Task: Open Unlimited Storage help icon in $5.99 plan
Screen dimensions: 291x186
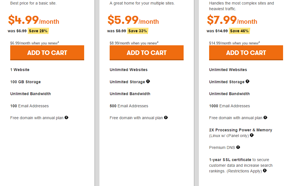Action: 148,82
